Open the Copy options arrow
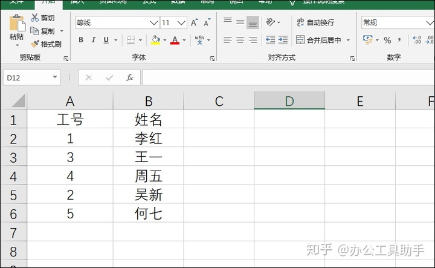This screenshot has width=435, height=268. point(62,31)
